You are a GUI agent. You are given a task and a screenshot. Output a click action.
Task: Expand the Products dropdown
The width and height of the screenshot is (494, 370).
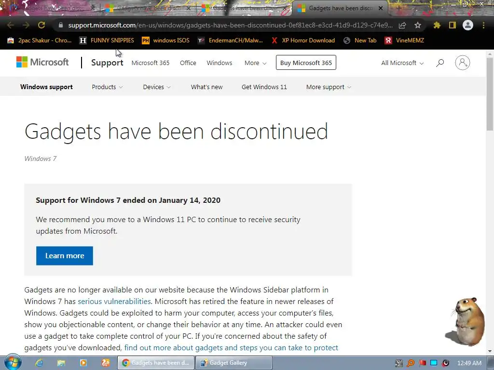[x=107, y=87]
